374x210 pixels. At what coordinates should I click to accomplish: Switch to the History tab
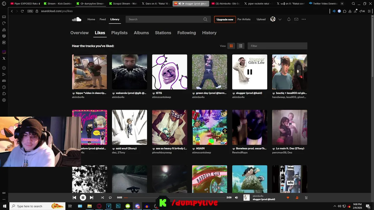point(209,33)
